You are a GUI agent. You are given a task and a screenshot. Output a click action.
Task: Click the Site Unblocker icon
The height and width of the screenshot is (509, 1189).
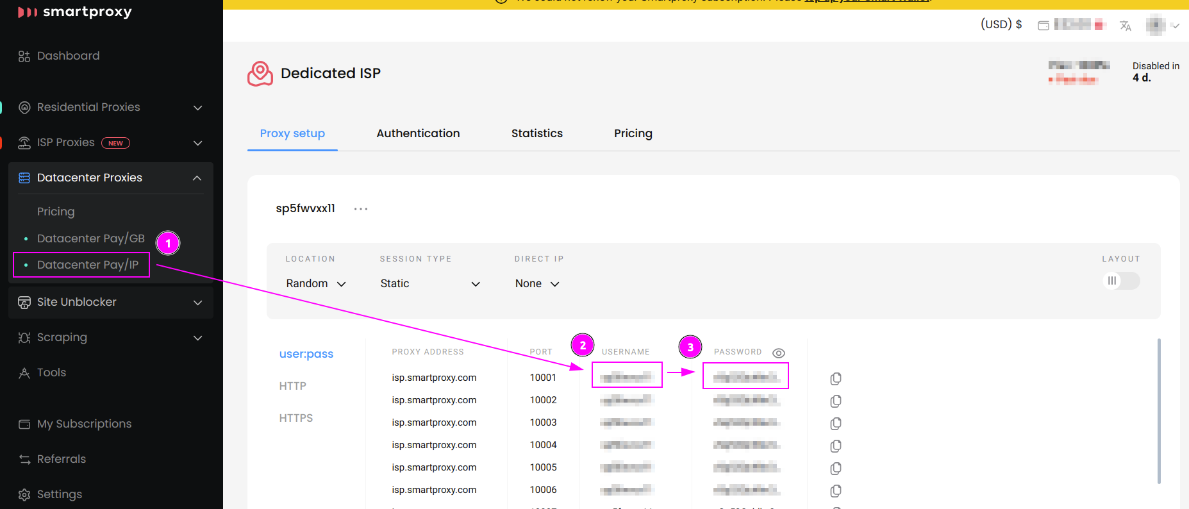point(24,302)
